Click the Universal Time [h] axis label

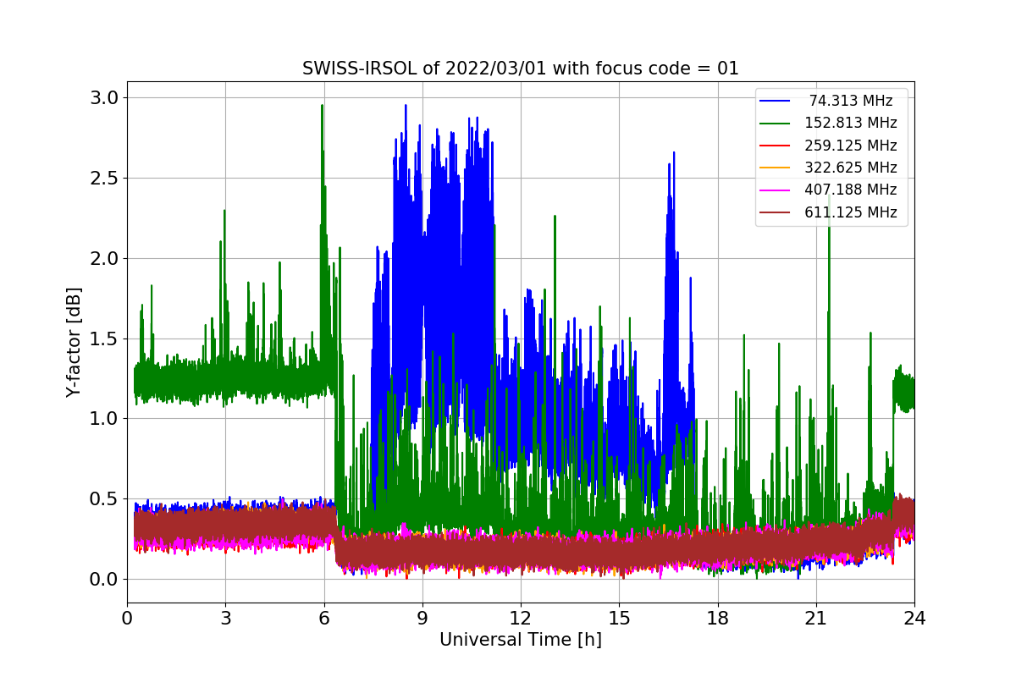point(521,641)
